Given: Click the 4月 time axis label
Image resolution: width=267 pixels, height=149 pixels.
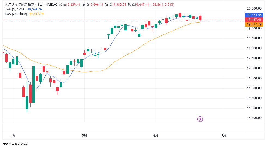Looking at the screenshot, I should pyautogui.click(x=13, y=136).
